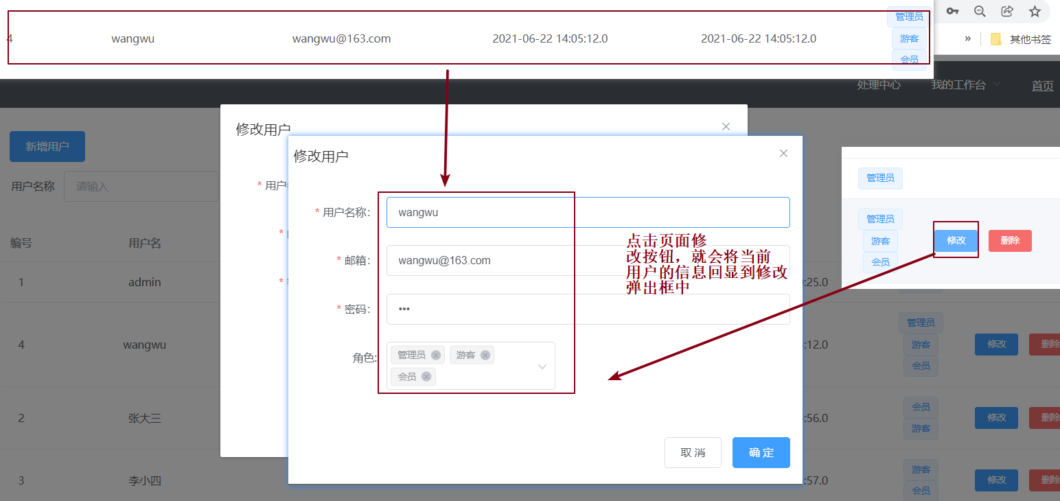Remove the 会员 tag from role selector
1060x501 pixels.
426,377
